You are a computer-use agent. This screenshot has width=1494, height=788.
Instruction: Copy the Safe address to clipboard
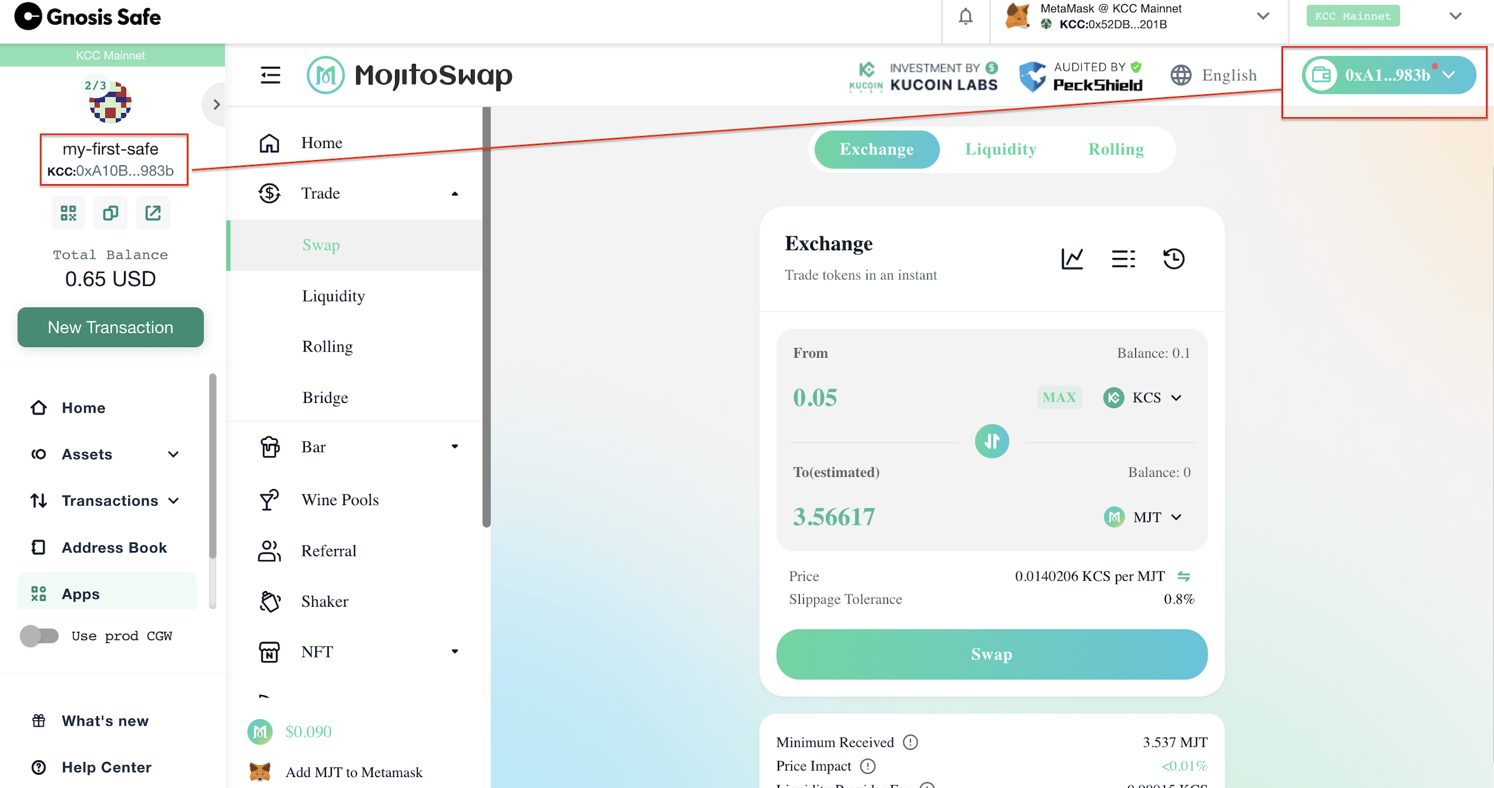[x=110, y=213]
